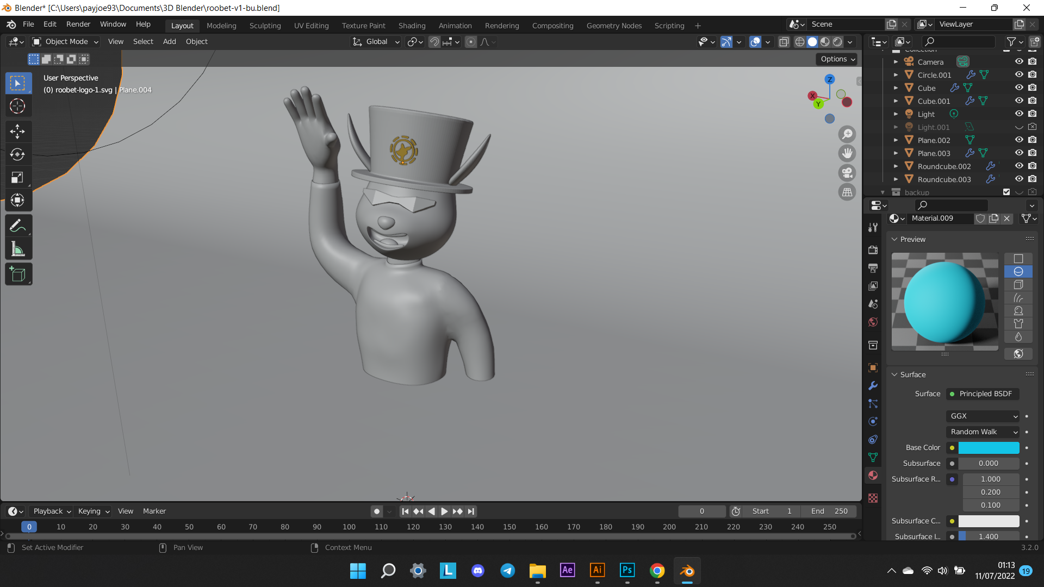Select the Rotate tool
Screen dimensions: 1044x587
pyautogui.click(x=17, y=154)
